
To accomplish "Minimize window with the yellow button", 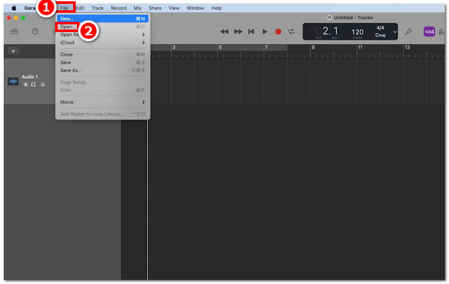I will pyautogui.click(x=16, y=18).
